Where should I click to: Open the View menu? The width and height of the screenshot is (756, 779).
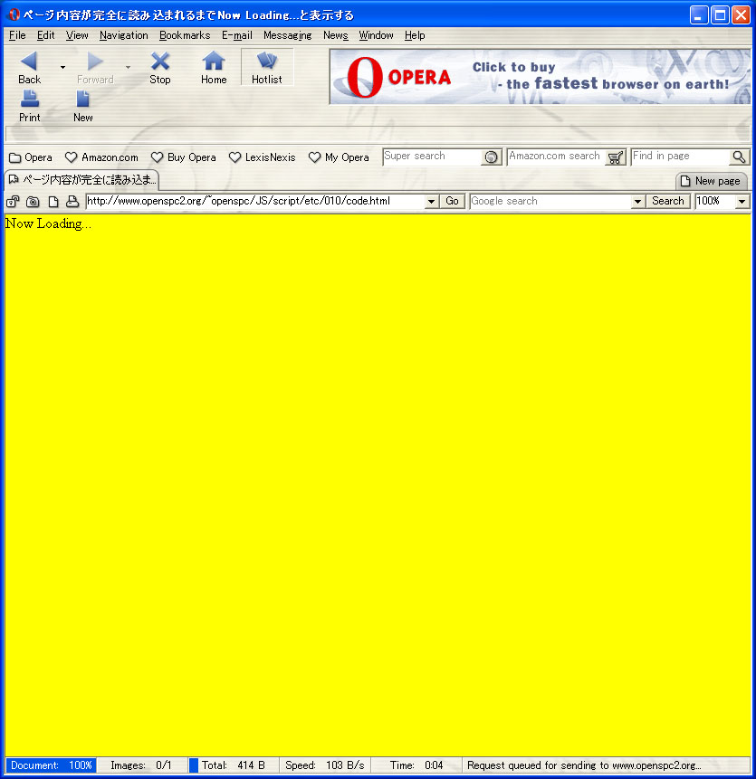77,35
